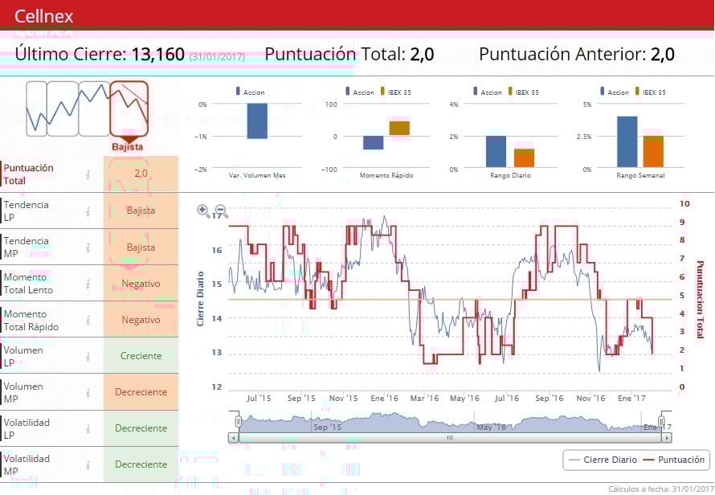This screenshot has height=495, width=715.
Task: Click the Cálculos a fecha footer text
Action: click(x=661, y=489)
